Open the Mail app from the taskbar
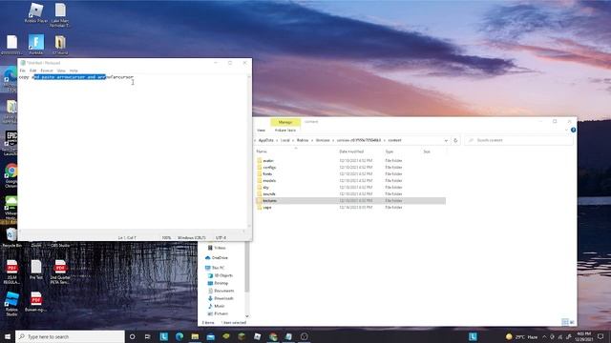Viewport: 611px width, 343px height. point(210,336)
